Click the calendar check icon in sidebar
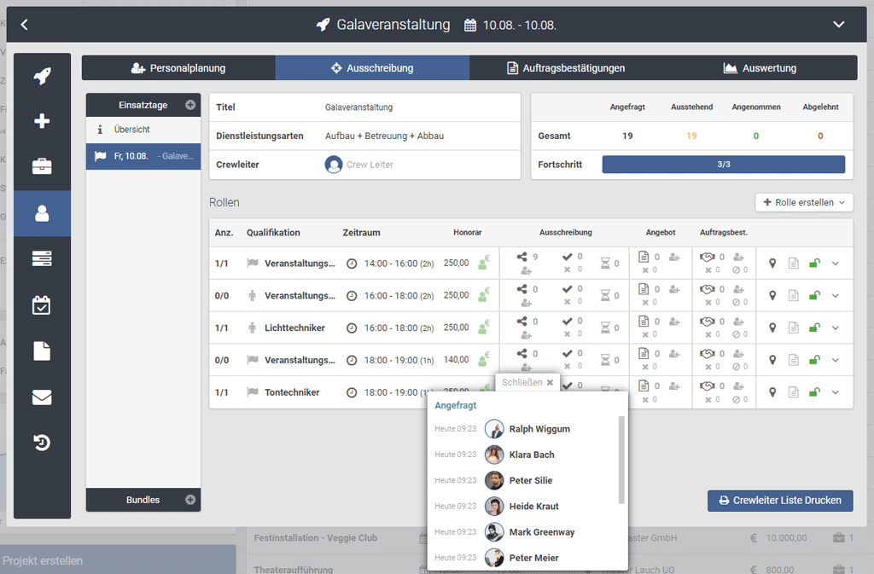Viewport: 874px width, 574px height. 42,304
